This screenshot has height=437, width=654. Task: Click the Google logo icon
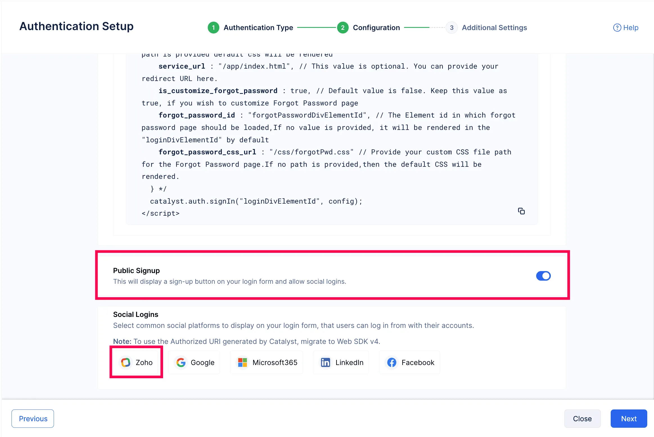pyautogui.click(x=181, y=362)
